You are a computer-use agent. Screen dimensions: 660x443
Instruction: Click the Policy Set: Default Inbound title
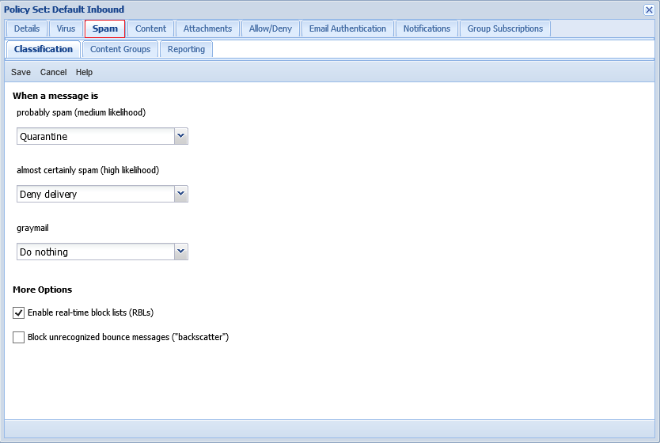click(64, 9)
